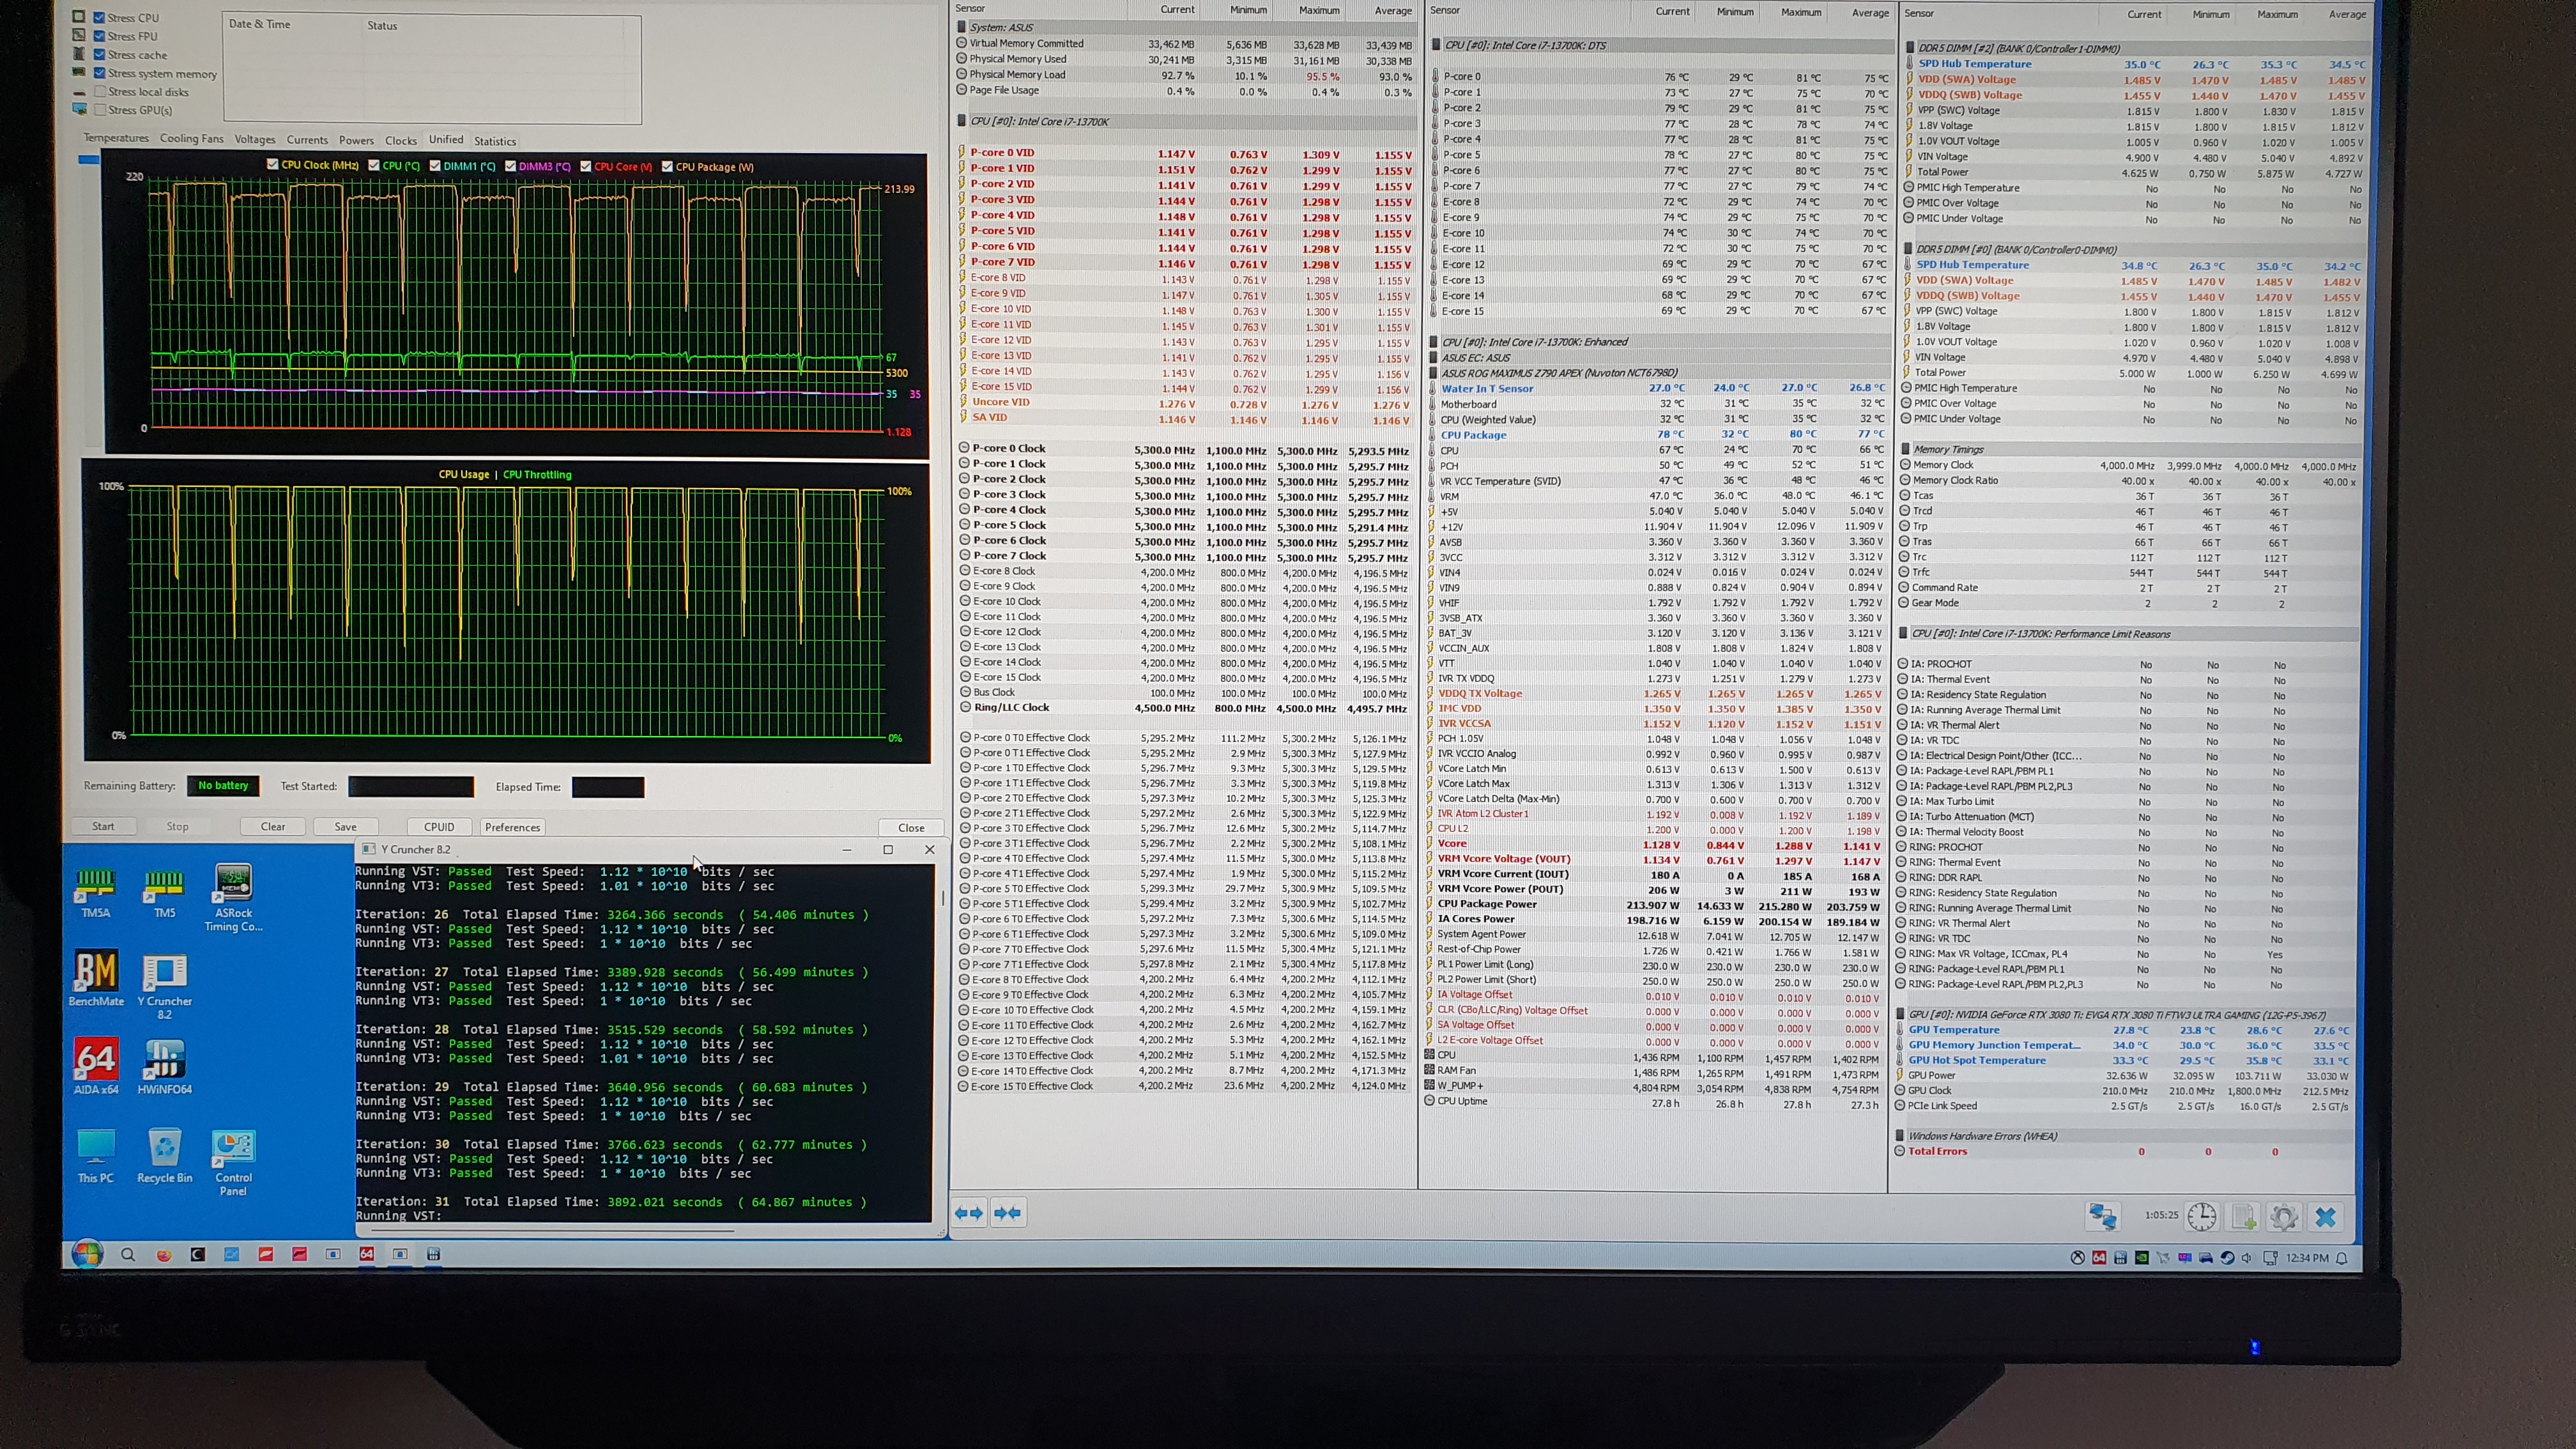Switch to the Cooling Fans tab
2576x1449 pixels.
click(192, 139)
